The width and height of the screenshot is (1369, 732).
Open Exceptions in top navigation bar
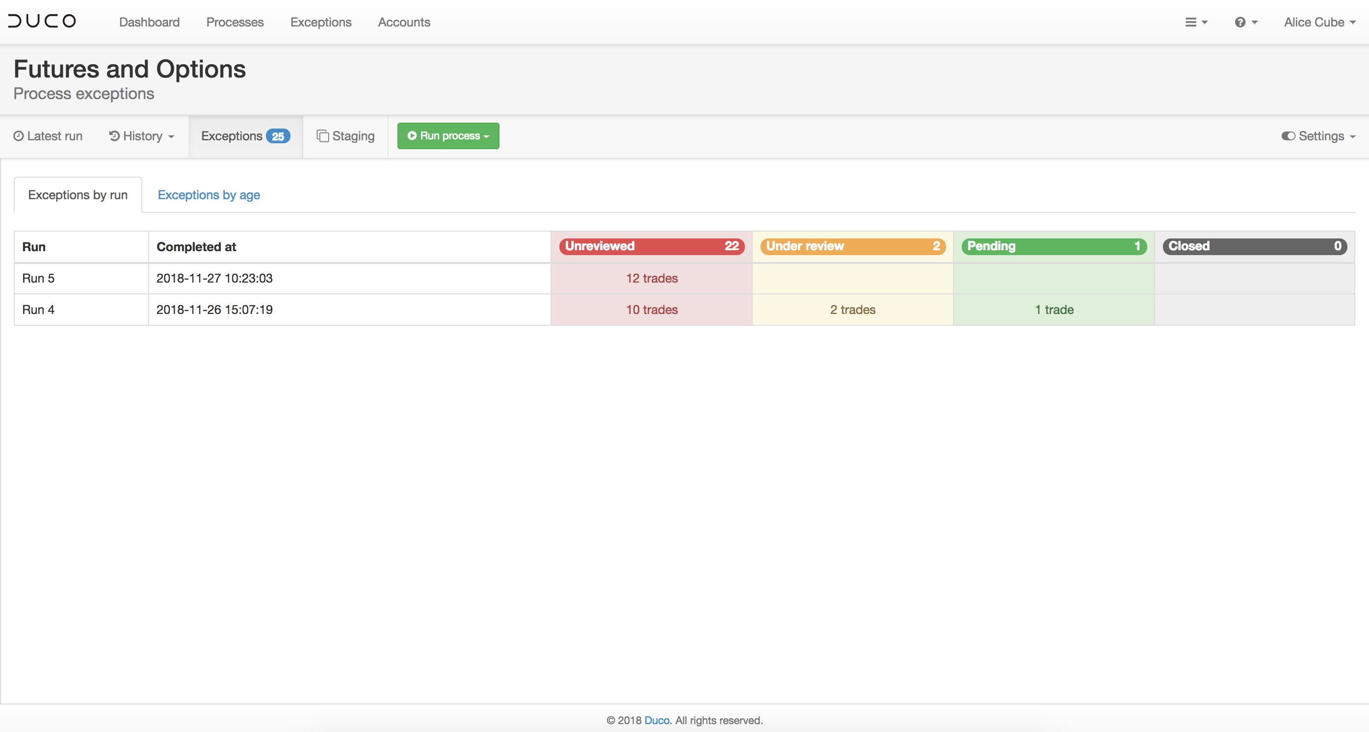point(321,22)
